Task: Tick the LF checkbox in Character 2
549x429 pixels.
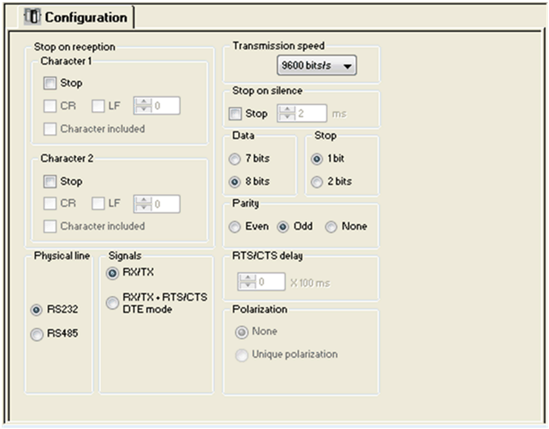Action: click(x=98, y=203)
